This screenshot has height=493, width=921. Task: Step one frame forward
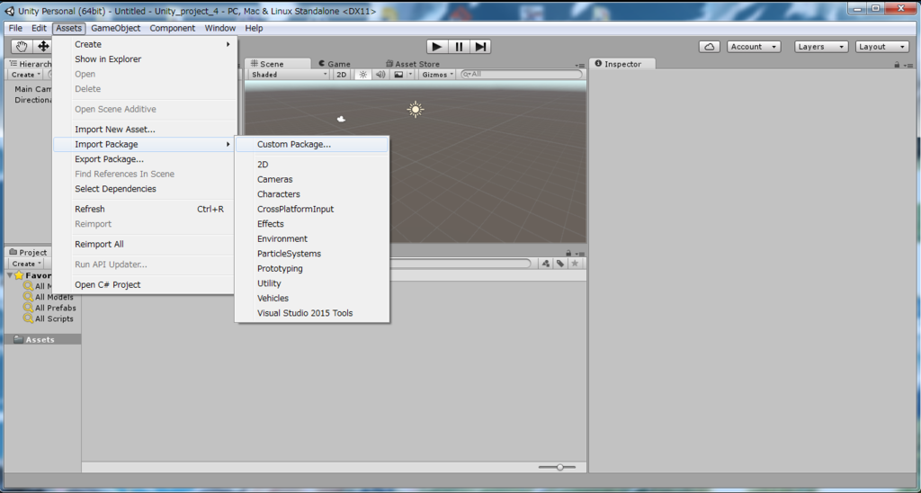pyautogui.click(x=480, y=47)
